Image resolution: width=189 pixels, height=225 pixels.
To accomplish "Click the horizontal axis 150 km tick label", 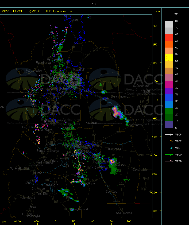I will coord(110,222).
